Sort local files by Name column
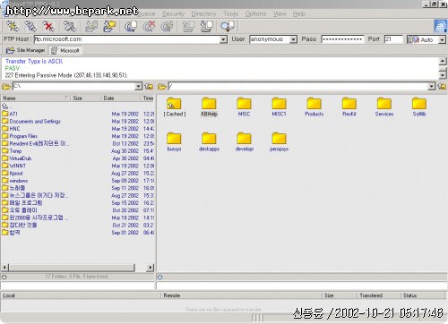448x324 pixels. 36,98
